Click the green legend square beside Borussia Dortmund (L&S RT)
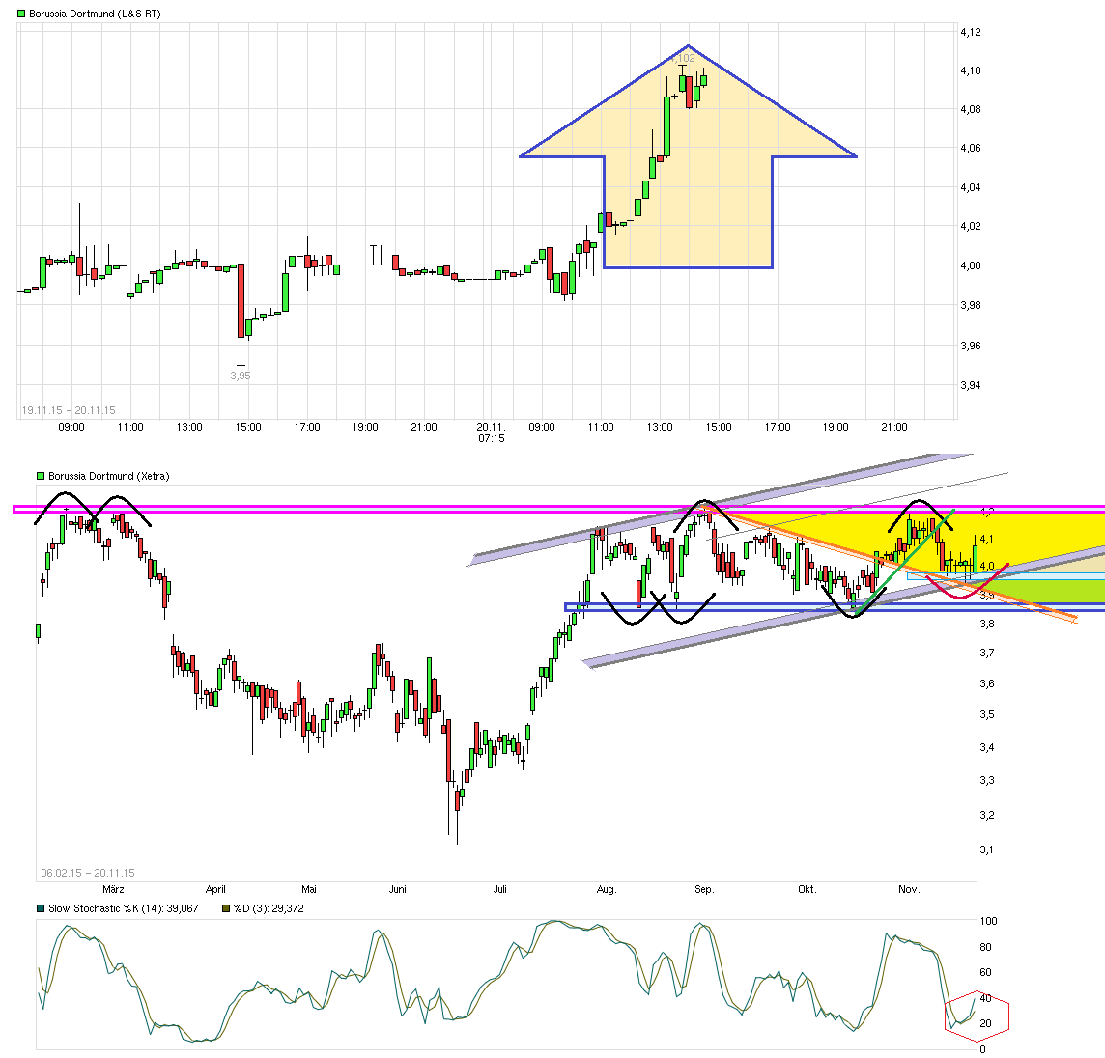 pyautogui.click(x=21, y=14)
